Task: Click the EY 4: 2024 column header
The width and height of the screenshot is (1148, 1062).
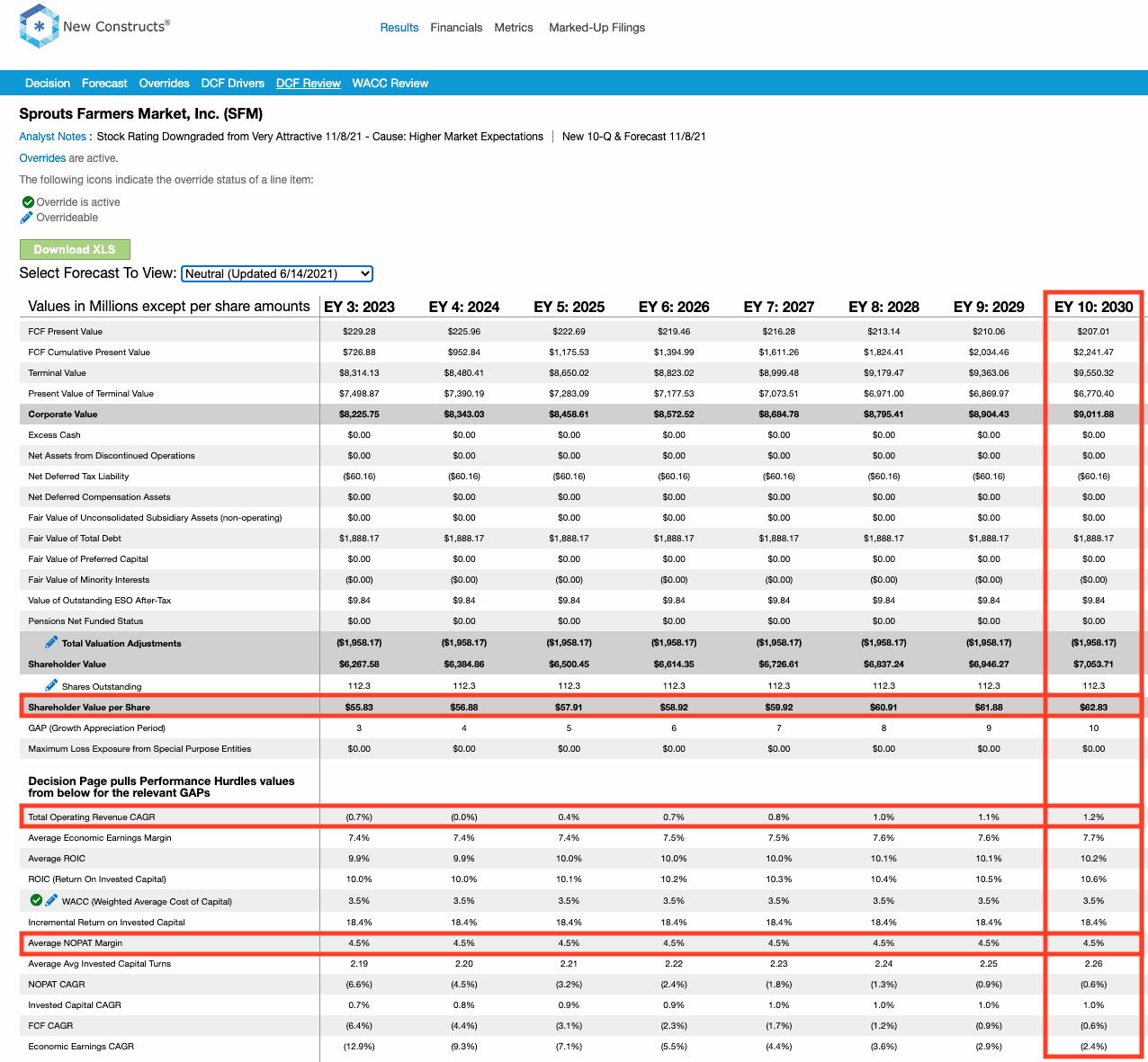Action: 464,307
